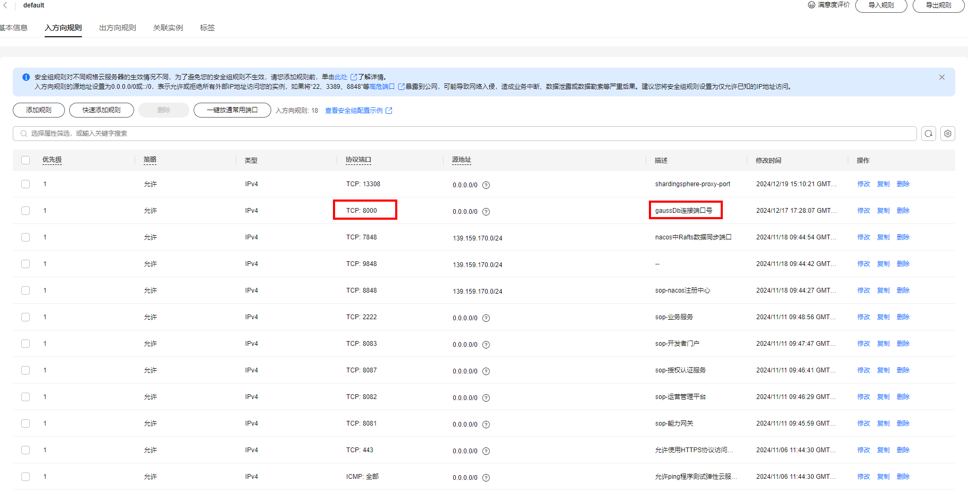968x490 pixels.
Task: Open the 高危端口 link in the banner
Action: pos(382,87)
